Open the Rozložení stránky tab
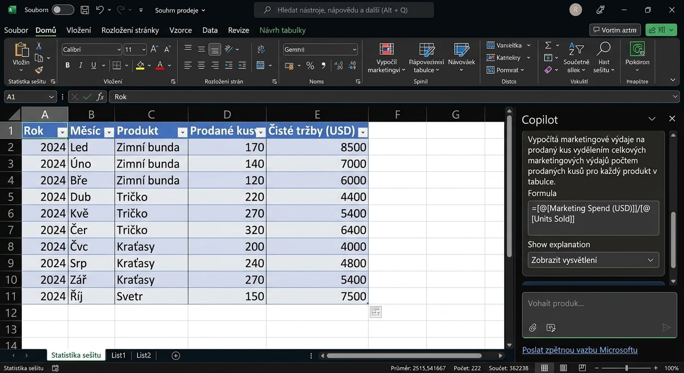Viewport: 684px width, 373px height. click(130, 30)
